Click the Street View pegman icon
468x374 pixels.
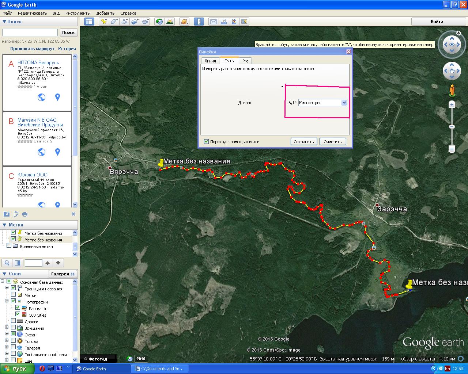click(x=452, y=90)
